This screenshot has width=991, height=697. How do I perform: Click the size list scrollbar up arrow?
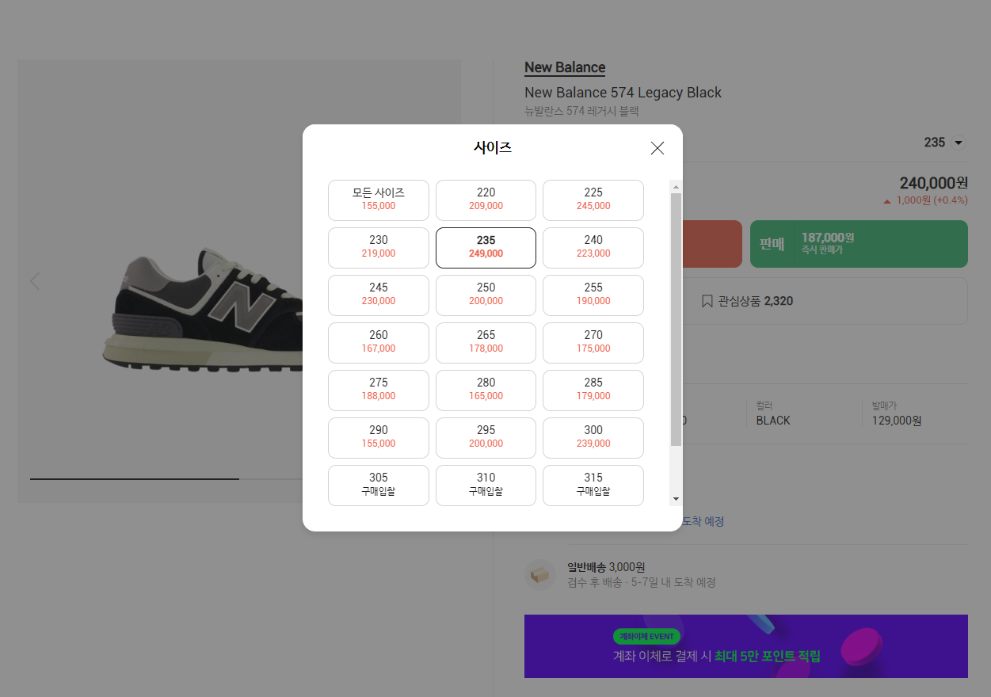(x=676, y=187)
